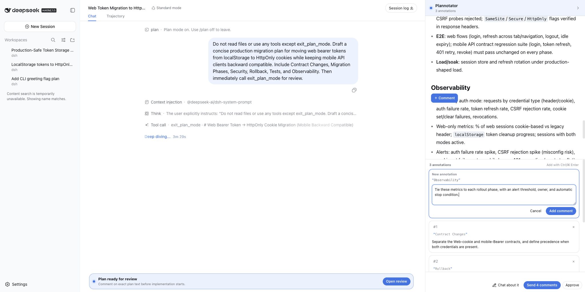Open workspace search magnifier icon
This screenshot has height=292, width=585.
click(x=53, y=40)
